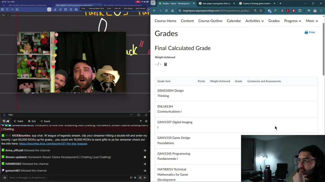325x182 pixels.
Task: Undo last stroke in the notes app
Action: (3, 15)
